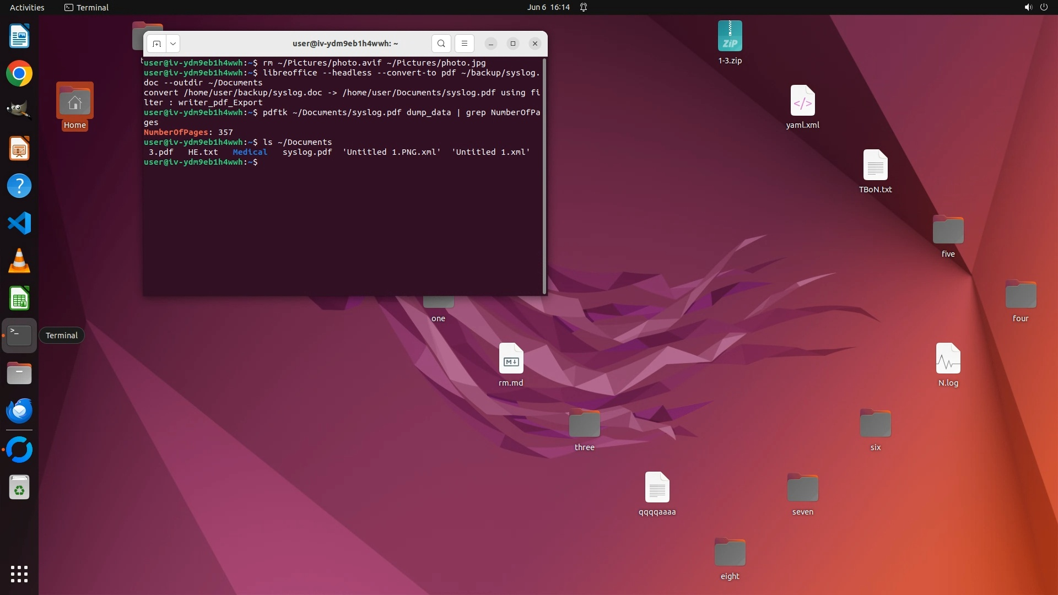Open new tab in terminal
1058x595 pixels.
tap(157, 44)
